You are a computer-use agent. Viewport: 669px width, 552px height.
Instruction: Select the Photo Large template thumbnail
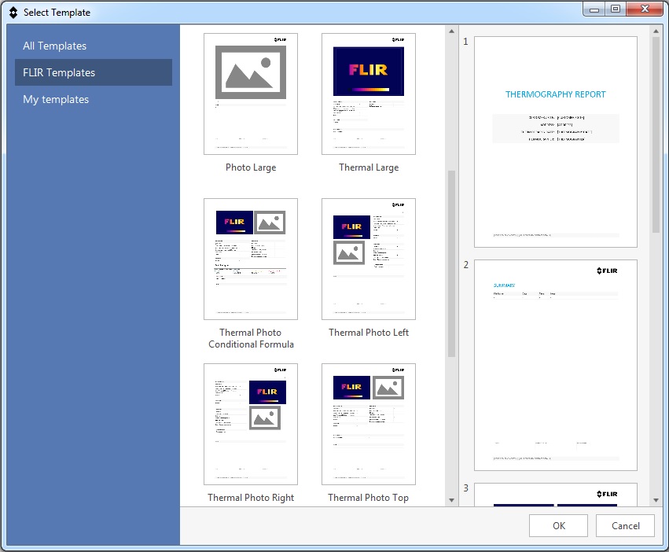click(250, 94)
